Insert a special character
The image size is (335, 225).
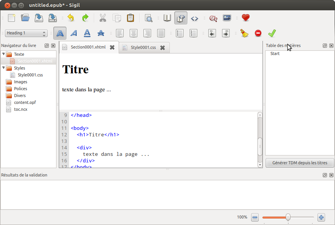click(x=213, y=18)
